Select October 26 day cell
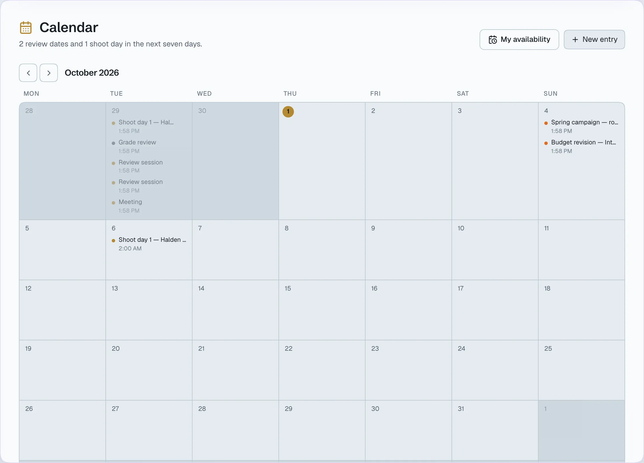644x463 pixels. coord(62,430)
